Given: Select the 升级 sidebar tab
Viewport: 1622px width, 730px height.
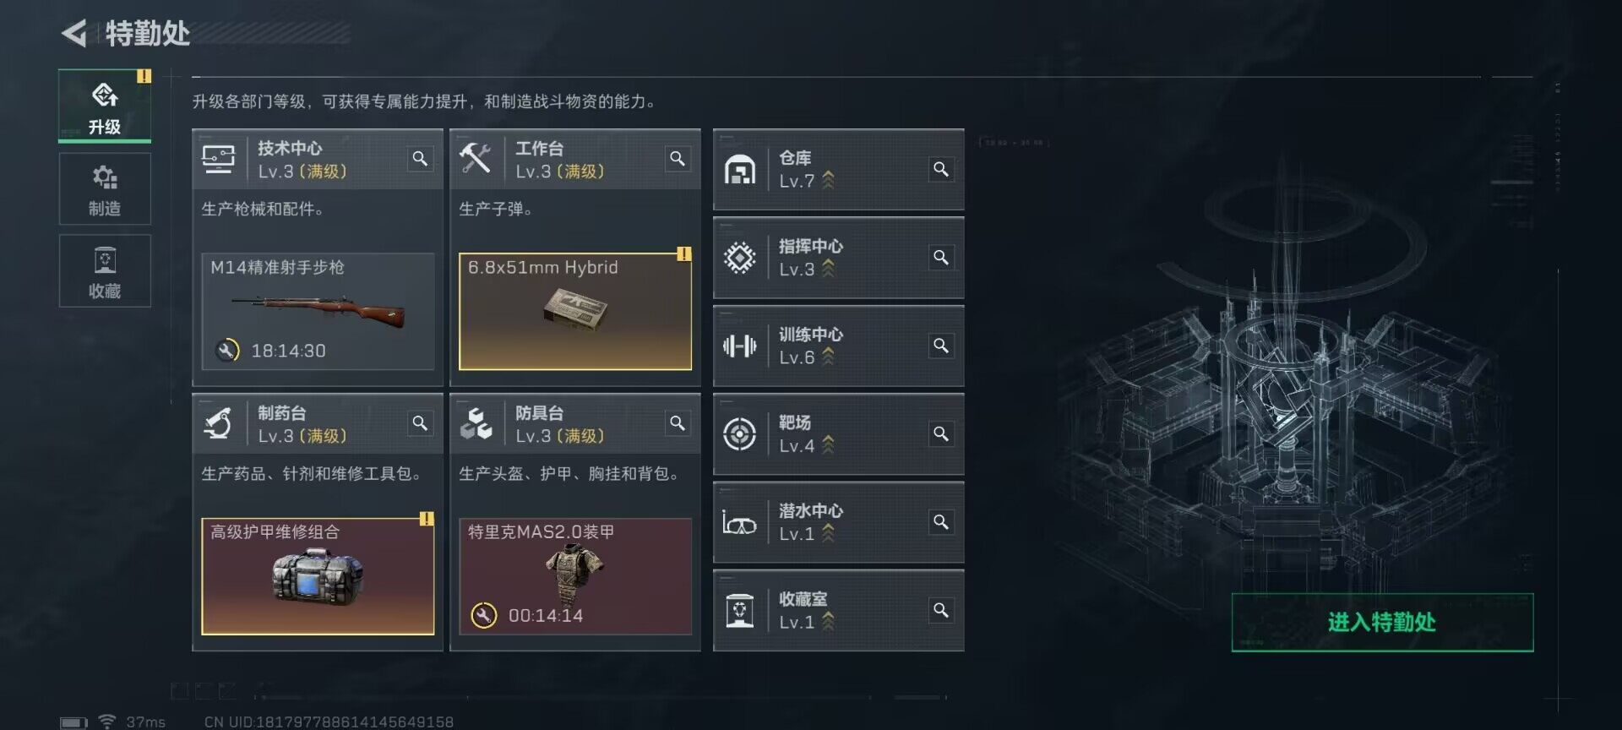Looking at the screenshot, I should (105, 106).
